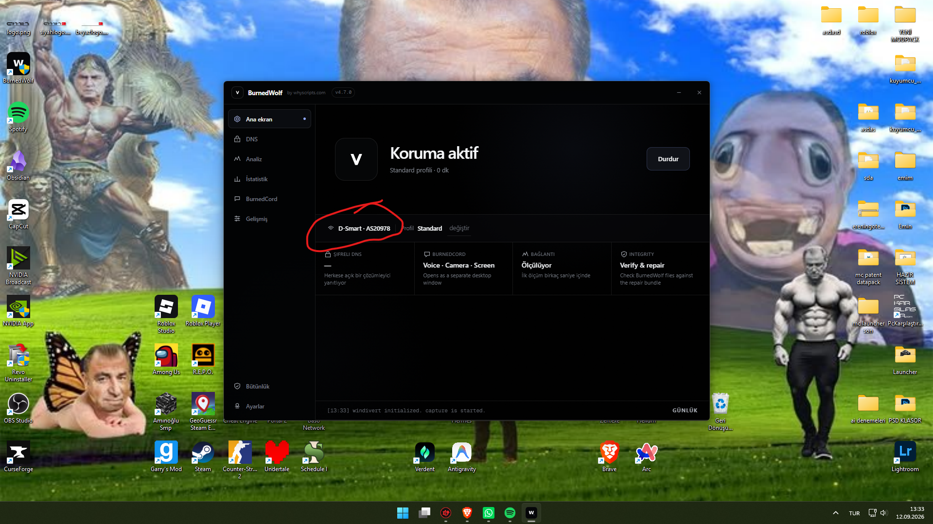Open the Bağlantı Ölçülüyor card

(562, 268)
